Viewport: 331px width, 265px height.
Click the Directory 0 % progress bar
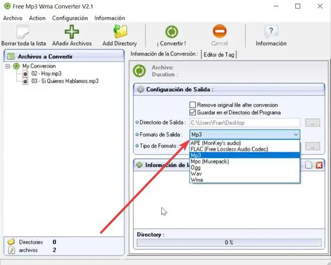click(229, 242)
